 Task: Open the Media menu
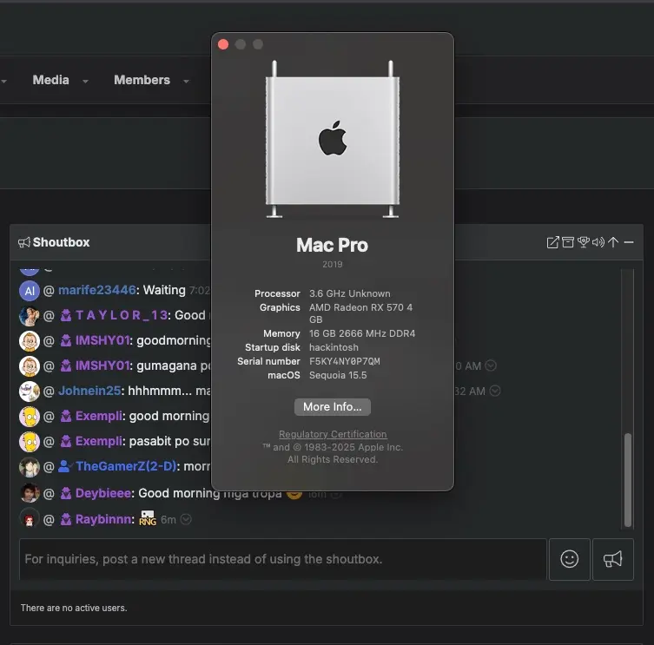click(51, 80)
